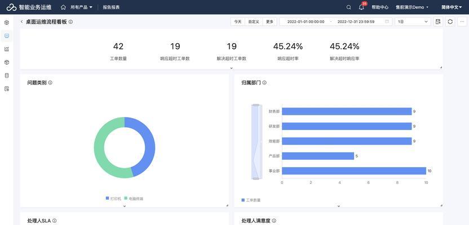
Task: Open 报告报表 menu item
Action: tap(111, 7)
